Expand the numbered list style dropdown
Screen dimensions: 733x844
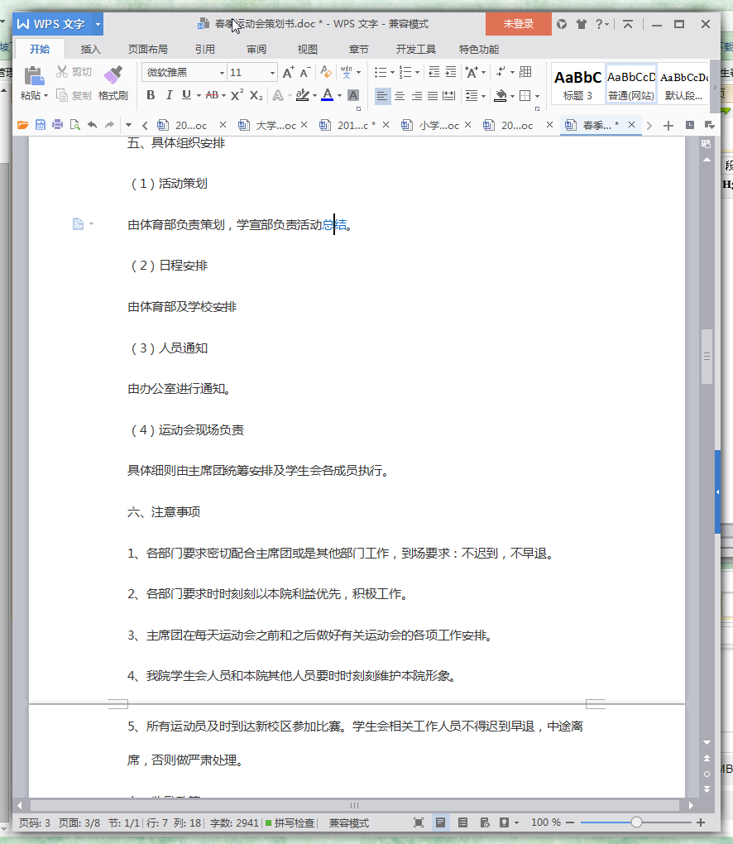417,72
